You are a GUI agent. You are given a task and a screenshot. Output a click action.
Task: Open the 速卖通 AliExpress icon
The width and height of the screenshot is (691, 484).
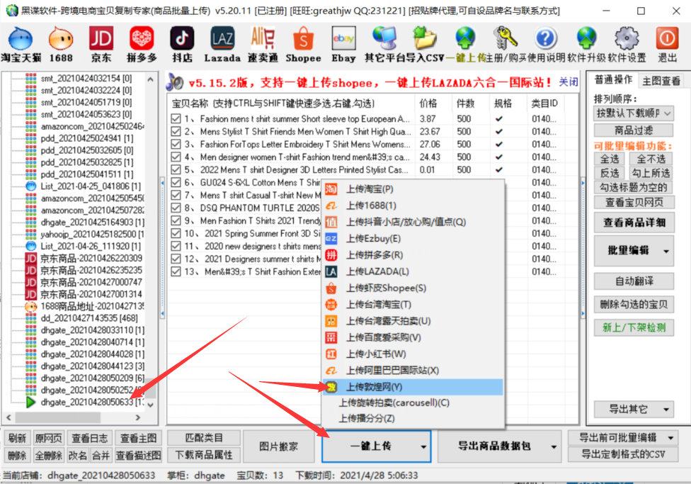coord(263,44)
